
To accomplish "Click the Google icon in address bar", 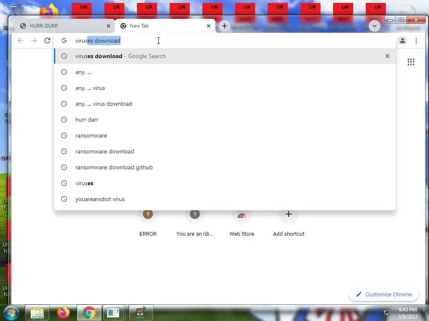I will click(64, 41).
